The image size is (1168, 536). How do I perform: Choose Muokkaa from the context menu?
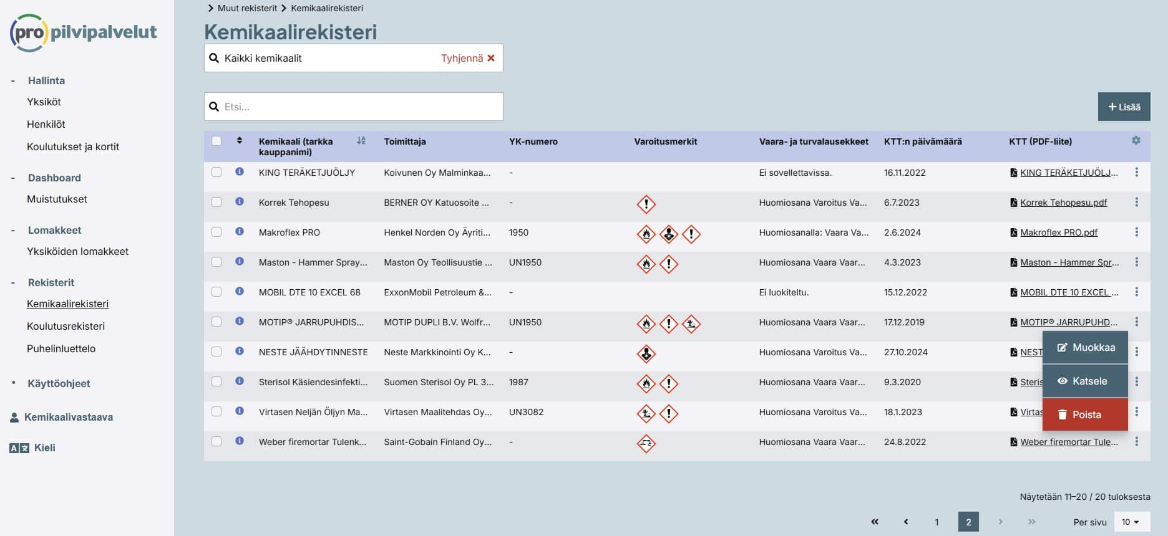[1085, 348]
